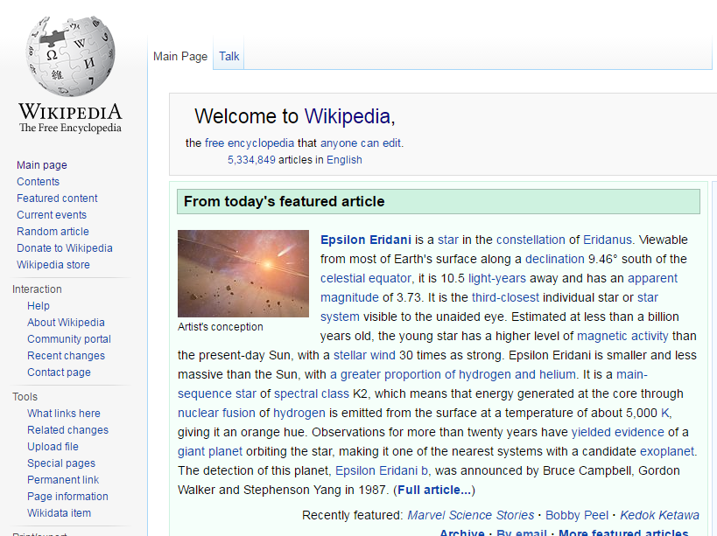Viewport: 717px width, 536px height.
Task: Switch to the Talk tab
Action: click(228, 56)
